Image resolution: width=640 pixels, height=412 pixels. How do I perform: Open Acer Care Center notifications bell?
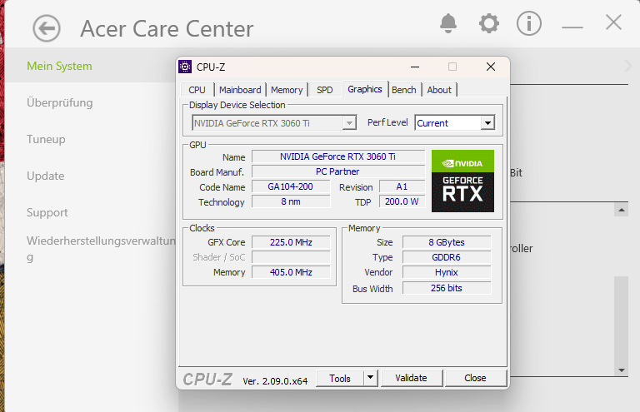(x=447, y=23)
